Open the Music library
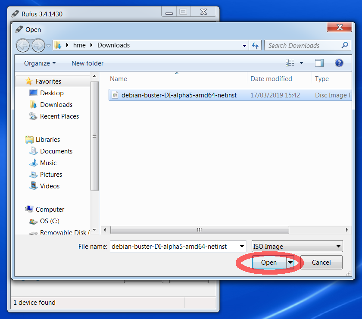 (48, 163)
